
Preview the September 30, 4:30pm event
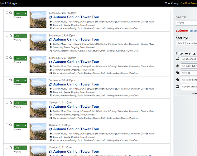(x=17, y=85)
